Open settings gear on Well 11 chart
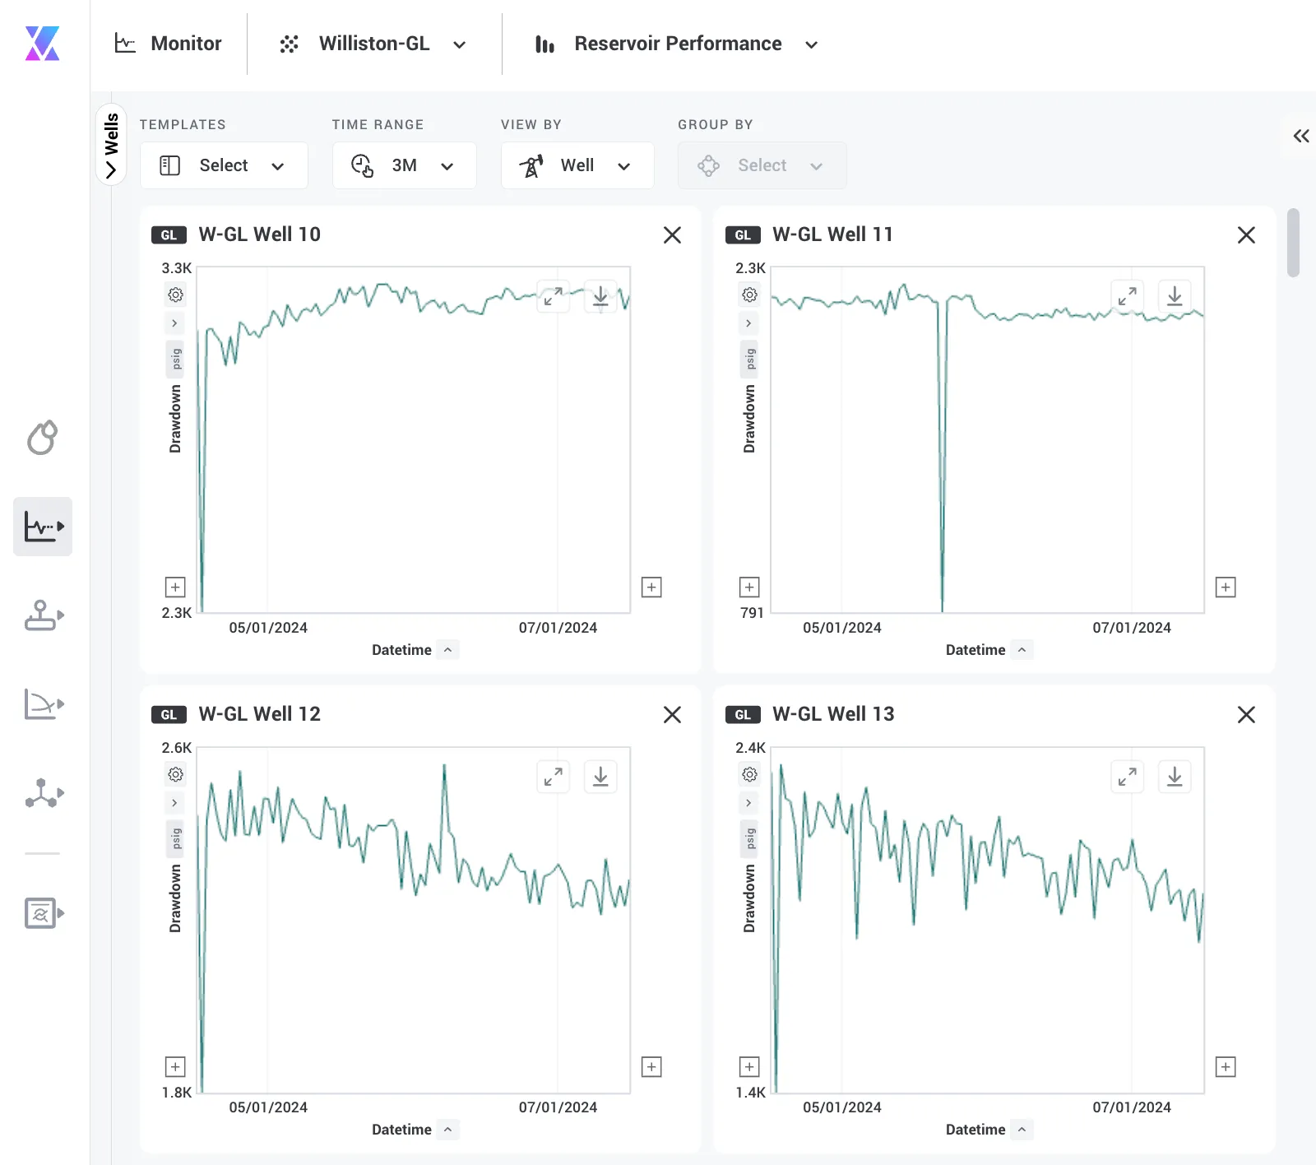This screenshot has width=1316, height=1165. pyautogui.click(x=749, y=295)
